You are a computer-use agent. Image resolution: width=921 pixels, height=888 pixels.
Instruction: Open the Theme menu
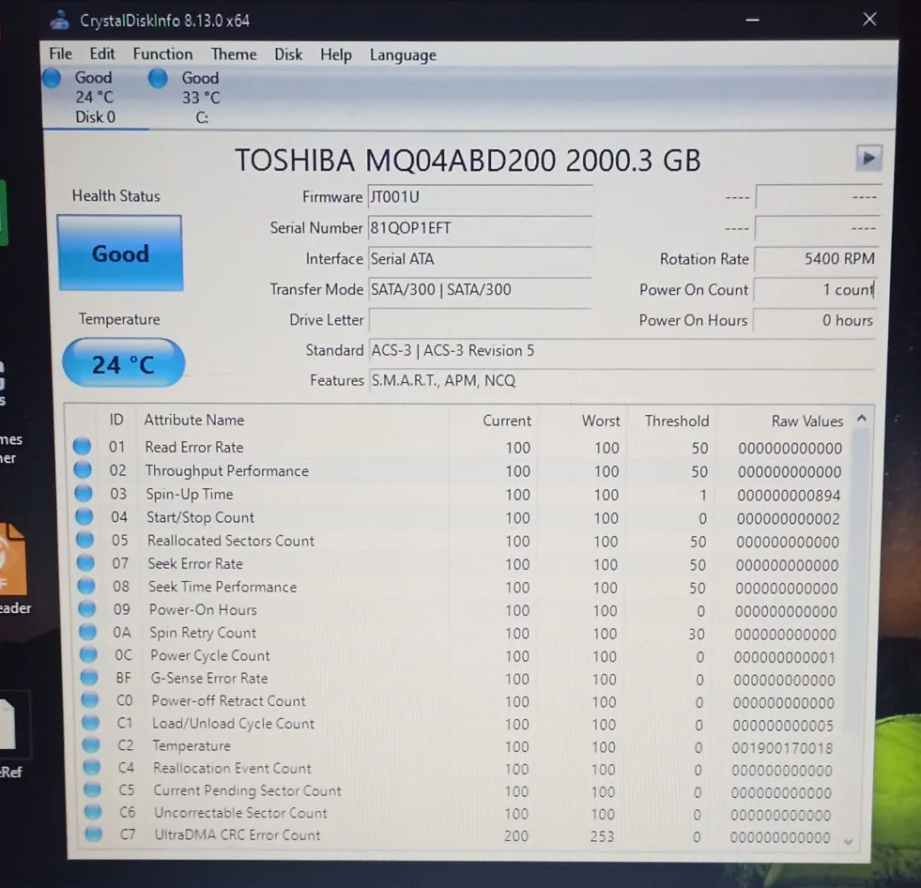(234, 54)
